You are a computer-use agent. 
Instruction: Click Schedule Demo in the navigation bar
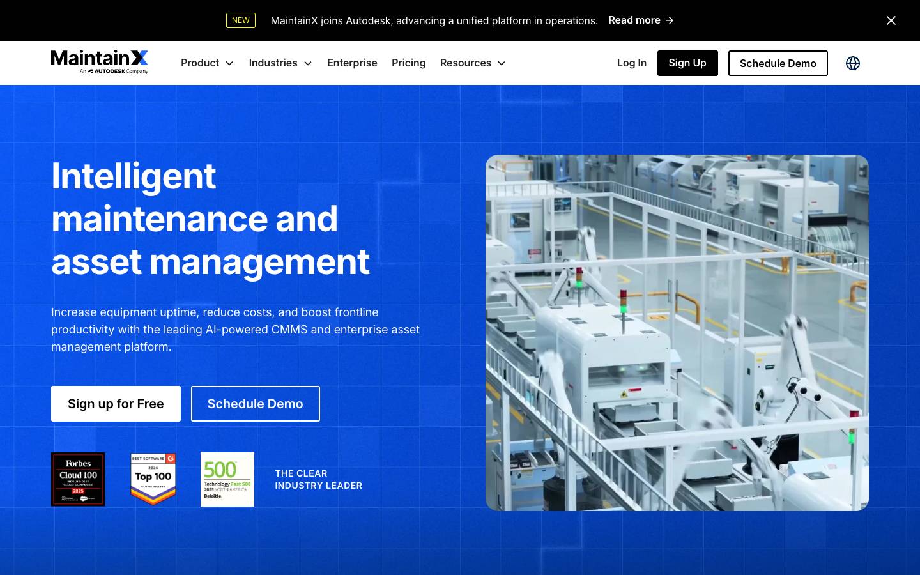tap(778, 63)
